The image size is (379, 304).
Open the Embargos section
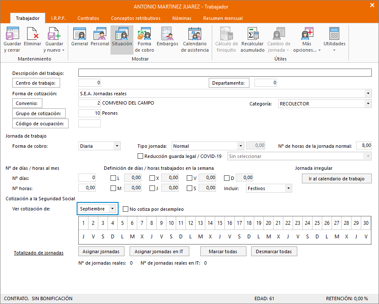[x=167, y=37]
